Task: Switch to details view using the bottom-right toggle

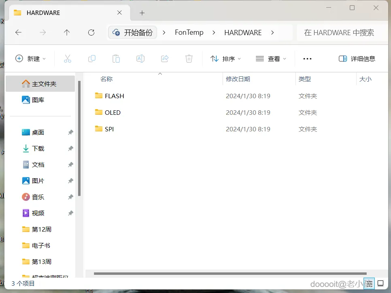Action: point(369,283)
